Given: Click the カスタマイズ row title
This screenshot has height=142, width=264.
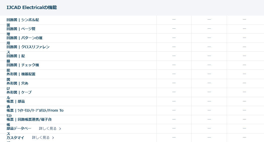Looking at the screenshot, I should click(15, 137).
